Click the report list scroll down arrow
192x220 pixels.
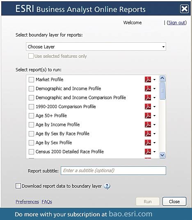click(x=162, y=155)
